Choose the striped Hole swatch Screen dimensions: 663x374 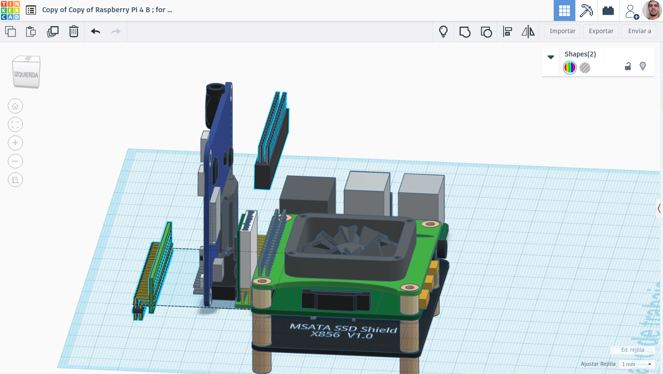point(585,68)
